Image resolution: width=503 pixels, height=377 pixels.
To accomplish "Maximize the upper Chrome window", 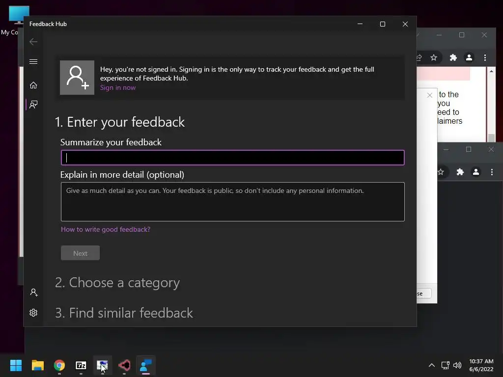I will point(462,35).
